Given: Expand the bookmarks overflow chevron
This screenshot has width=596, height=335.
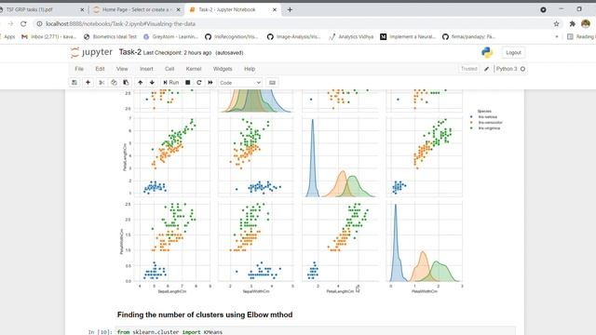Looking at the screenshot, I should coord(557,37).
